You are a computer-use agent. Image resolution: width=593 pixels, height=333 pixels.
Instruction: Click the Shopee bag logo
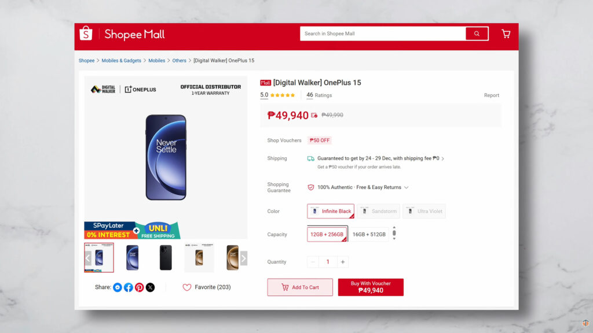(86, 34)
